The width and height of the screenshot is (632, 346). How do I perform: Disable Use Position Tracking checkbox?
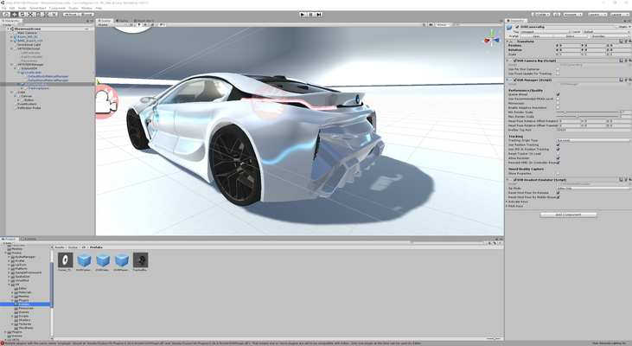558,144
